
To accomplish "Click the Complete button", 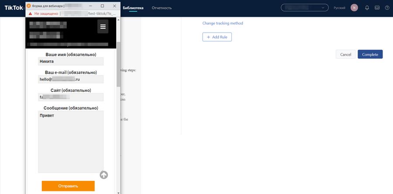I will point(370,54).
